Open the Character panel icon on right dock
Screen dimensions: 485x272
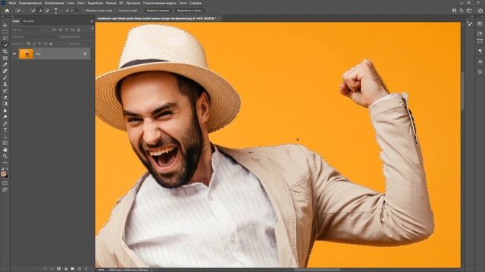click(480, 62)
